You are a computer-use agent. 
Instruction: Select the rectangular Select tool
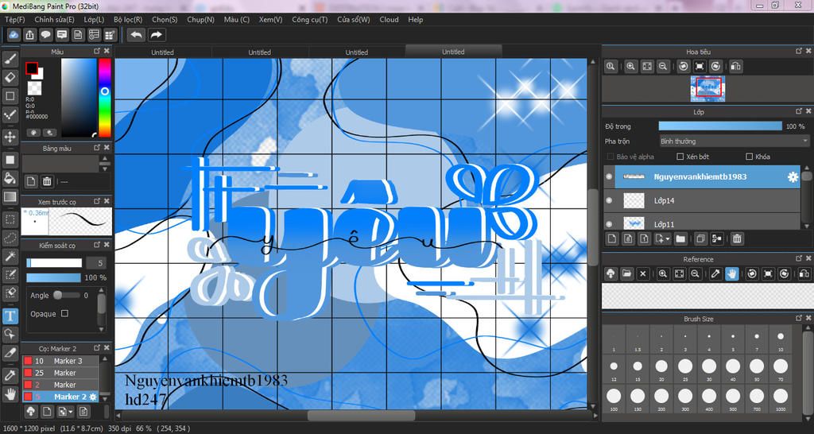[x=10, y=219]
